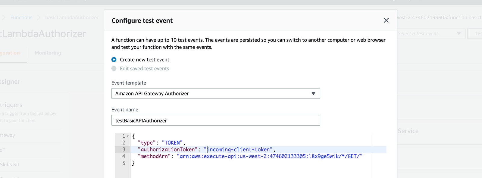Click the "methodArn" key on line 4
The width and height of the screenshot is (482, 178).
tap(154, 156)
